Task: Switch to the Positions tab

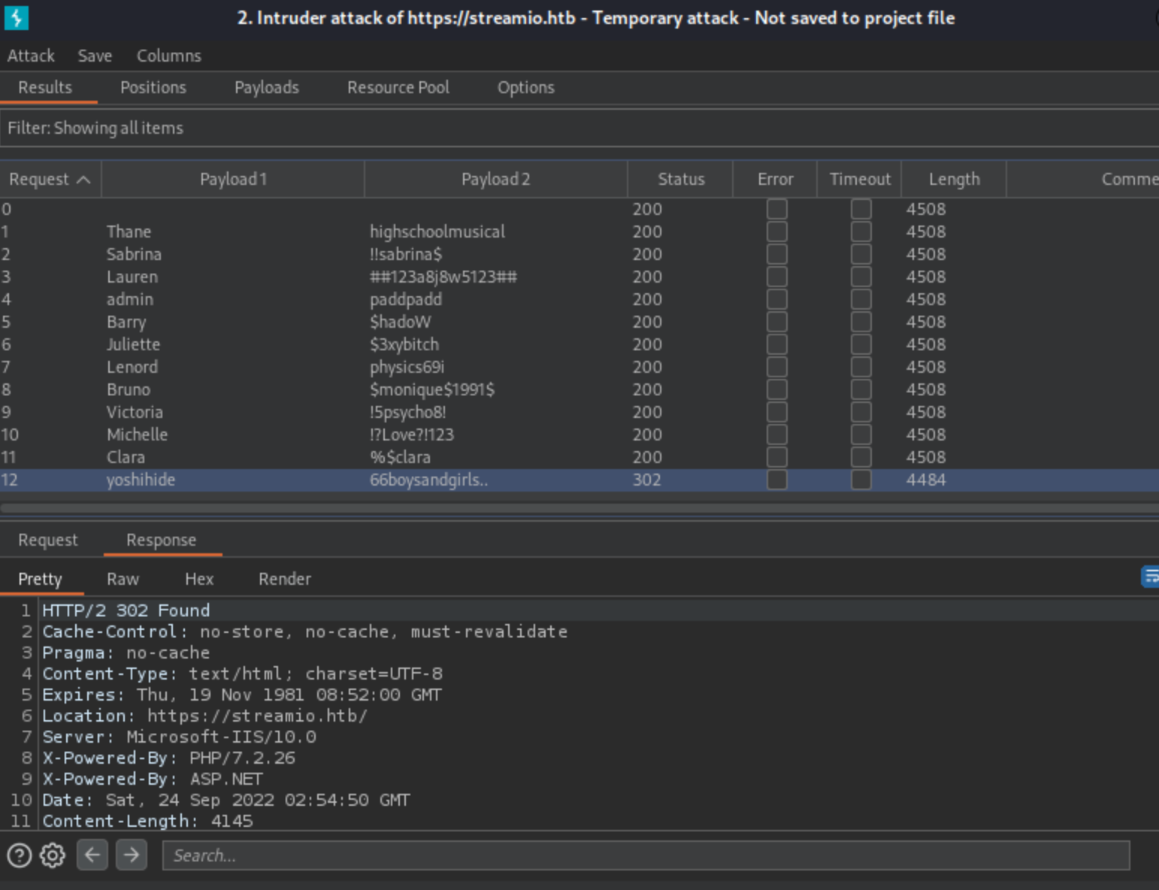Action: pos(153,87)
